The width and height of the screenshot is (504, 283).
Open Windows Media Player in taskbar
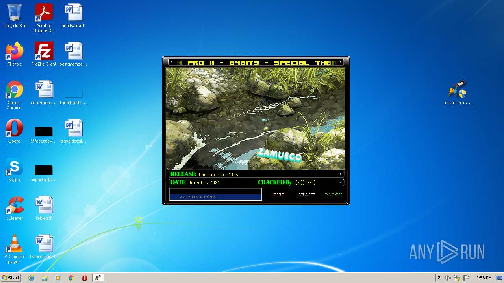[58, 278]
